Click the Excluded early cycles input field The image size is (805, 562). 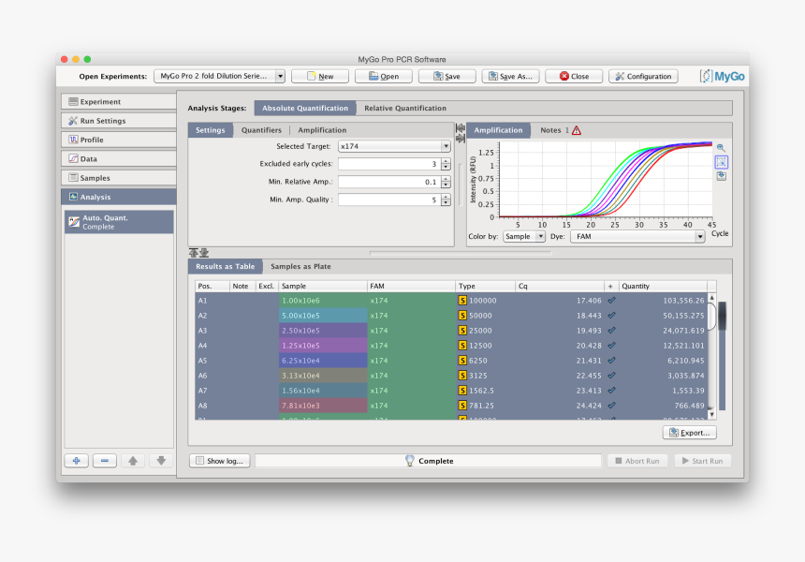[x=389, y=165]
